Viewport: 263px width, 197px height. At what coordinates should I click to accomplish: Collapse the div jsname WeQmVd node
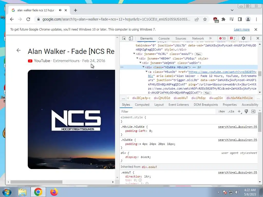point(140,63)
